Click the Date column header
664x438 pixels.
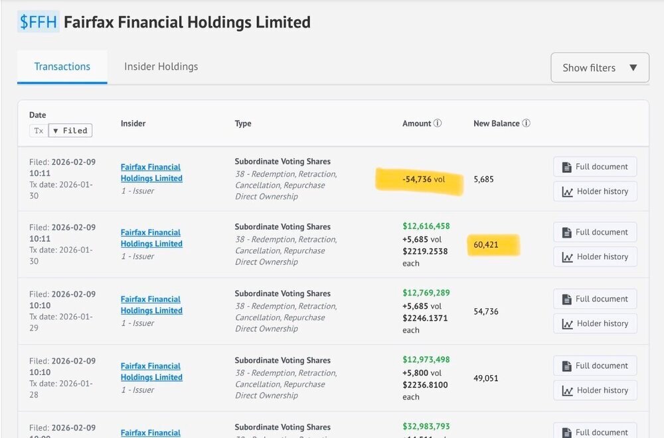coord(38,115)
